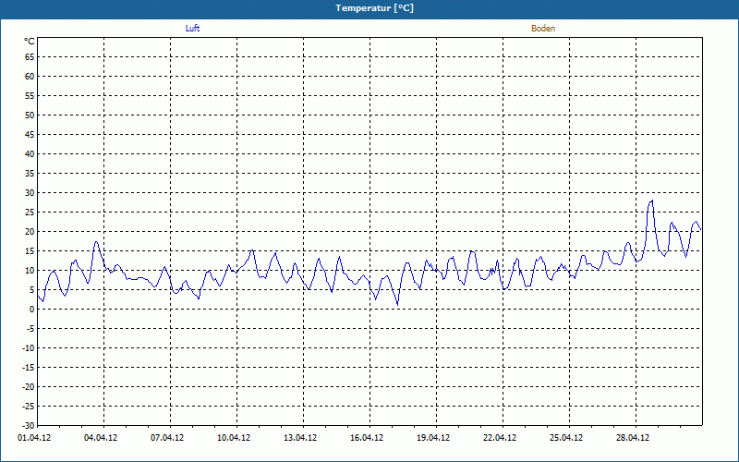The width and height of the screenshot is (739, 462).
Task: Click the 25.04.12 date label
Action: click(x=566, y=438)
